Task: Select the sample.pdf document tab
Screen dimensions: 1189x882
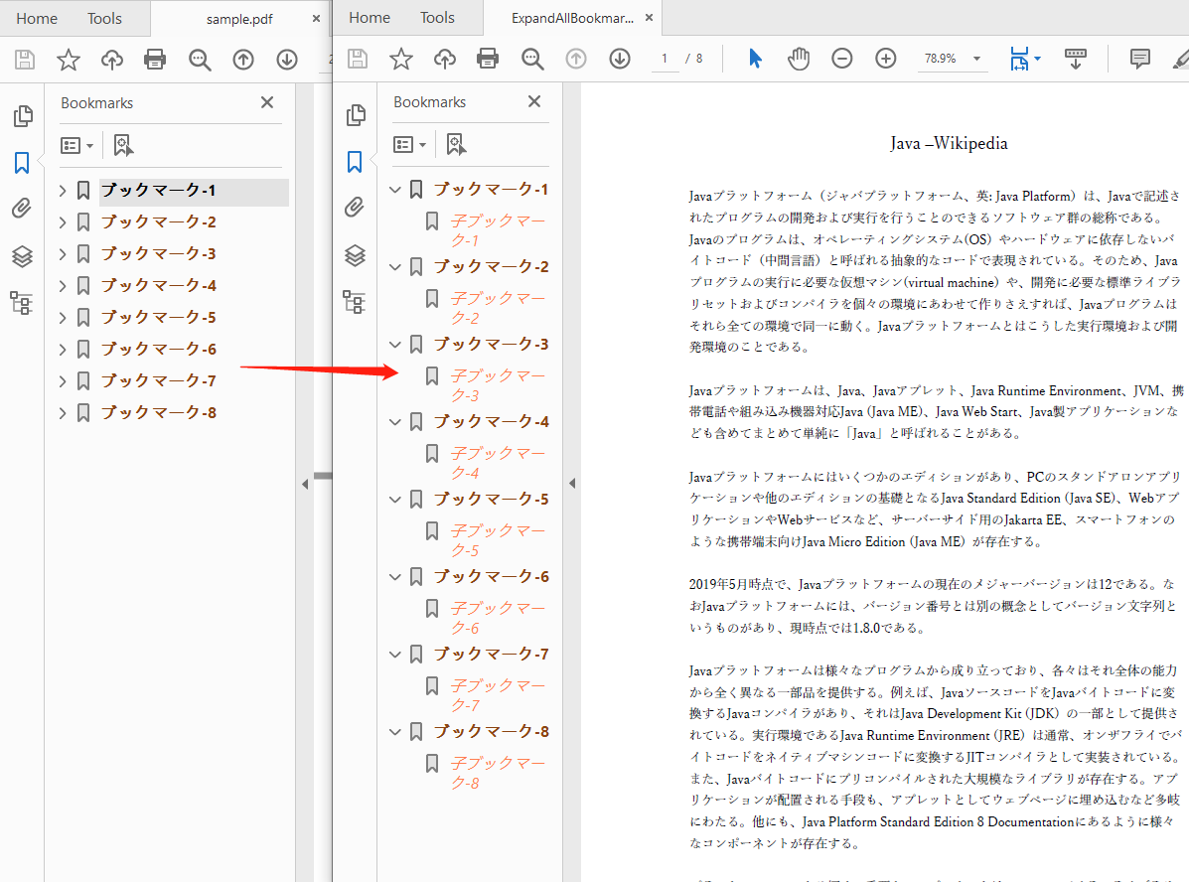Action: coord(239,19)
